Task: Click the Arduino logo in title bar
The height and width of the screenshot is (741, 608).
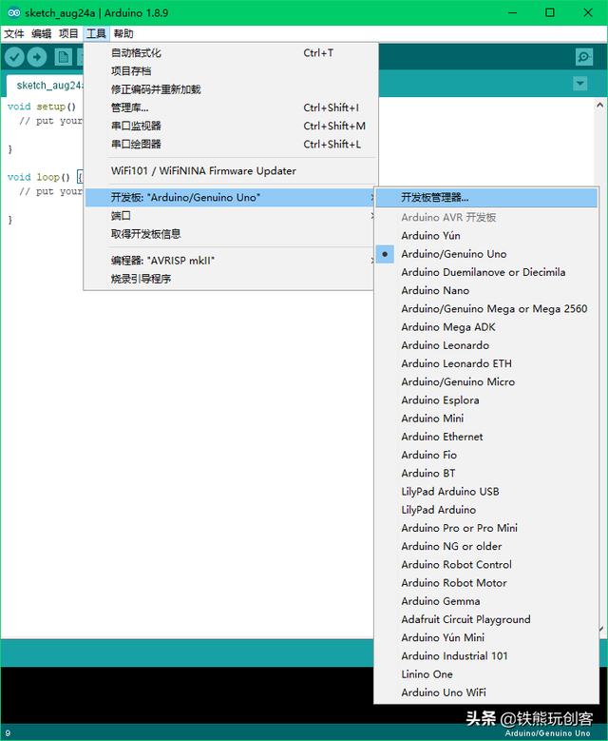Action: coord(14,12)
